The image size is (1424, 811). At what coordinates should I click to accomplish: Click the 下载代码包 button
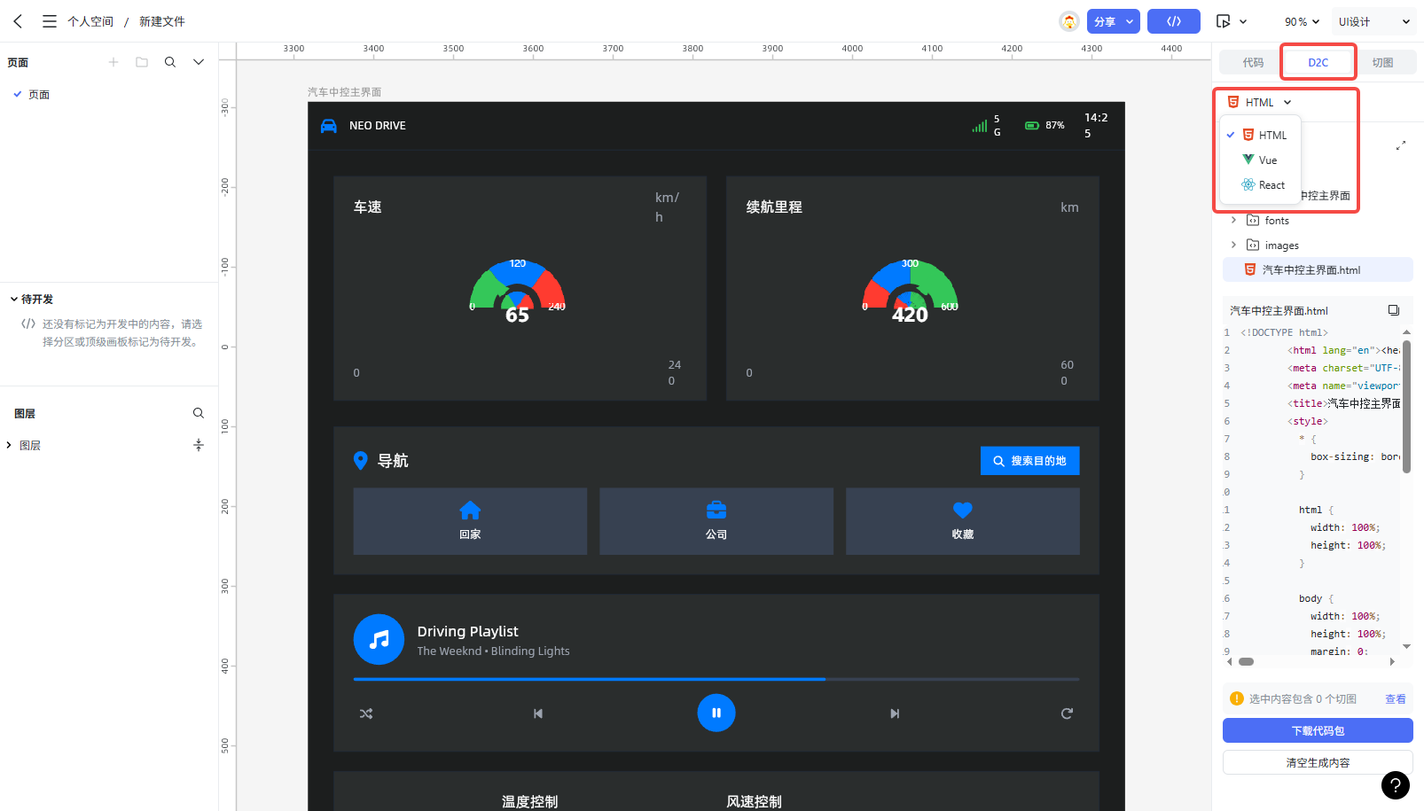[x=1318, y=730]
